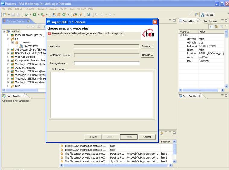The image size is (229, 170).
Task: Click the Back button in wizard
Action: pos(93,137)
